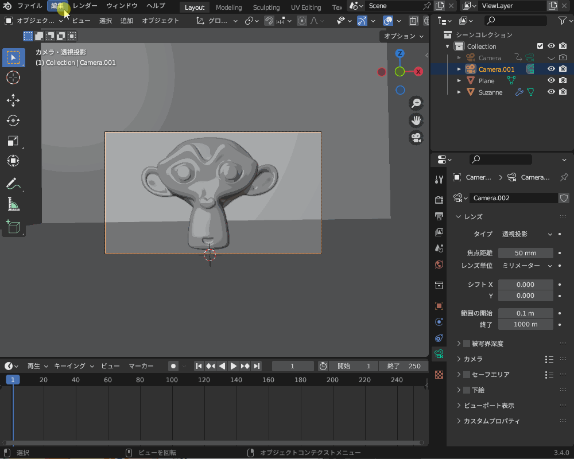
Task: Open the lens Type dropdown
Action: [525, 234]
